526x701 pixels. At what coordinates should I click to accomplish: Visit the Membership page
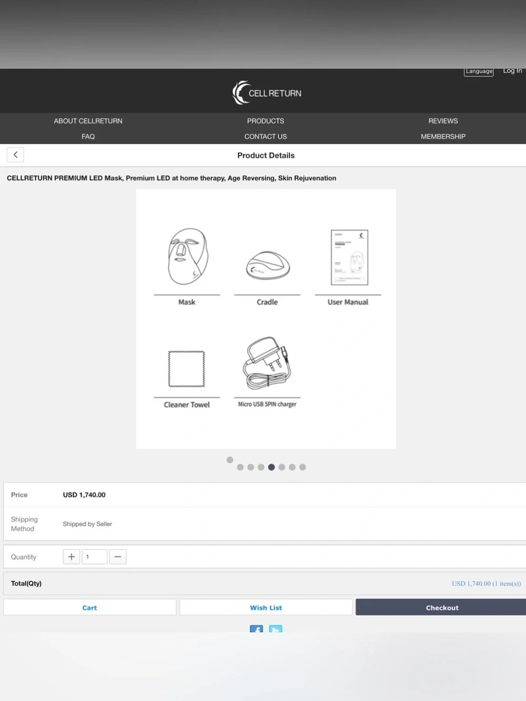pyautogui.click(x=443, y=136)
